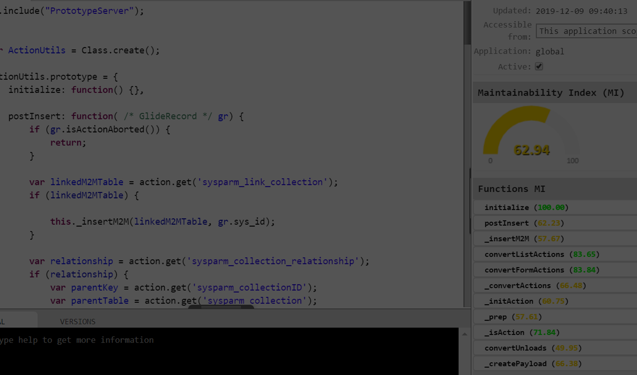Select _createPayload in functions list
The width and height of the screenshot is (637, 375).
click(533, 364)
